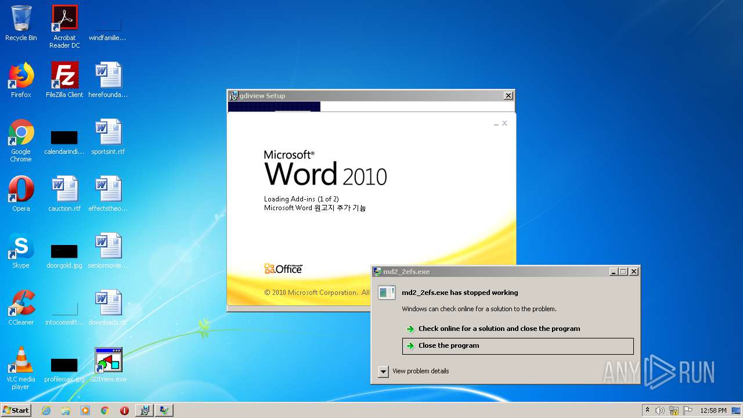Check online for a solution and close
This screenshot has width=743, height=418.
[x=499, y=329]
